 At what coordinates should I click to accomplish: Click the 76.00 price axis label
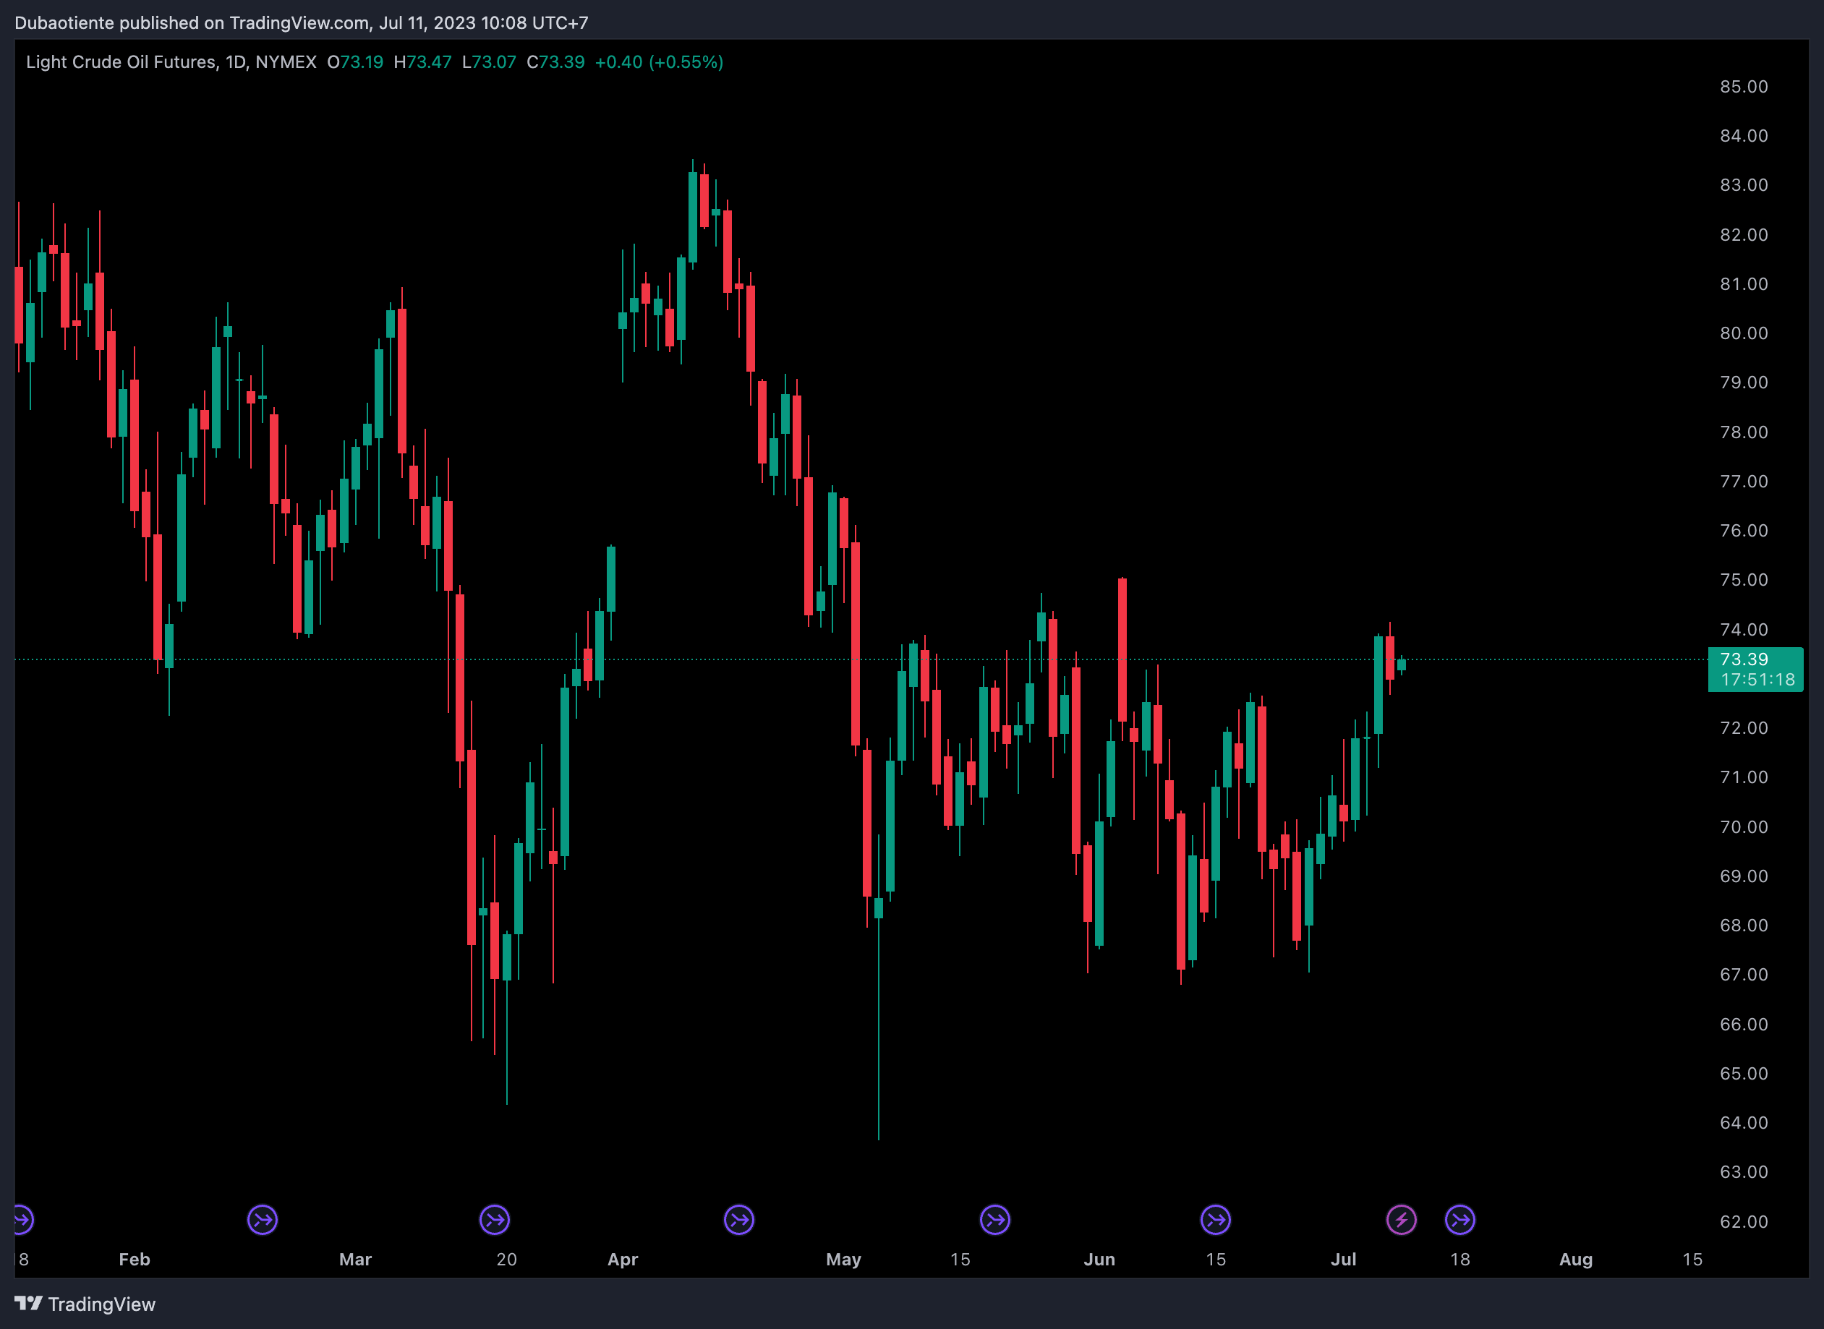click(1744, 530)
